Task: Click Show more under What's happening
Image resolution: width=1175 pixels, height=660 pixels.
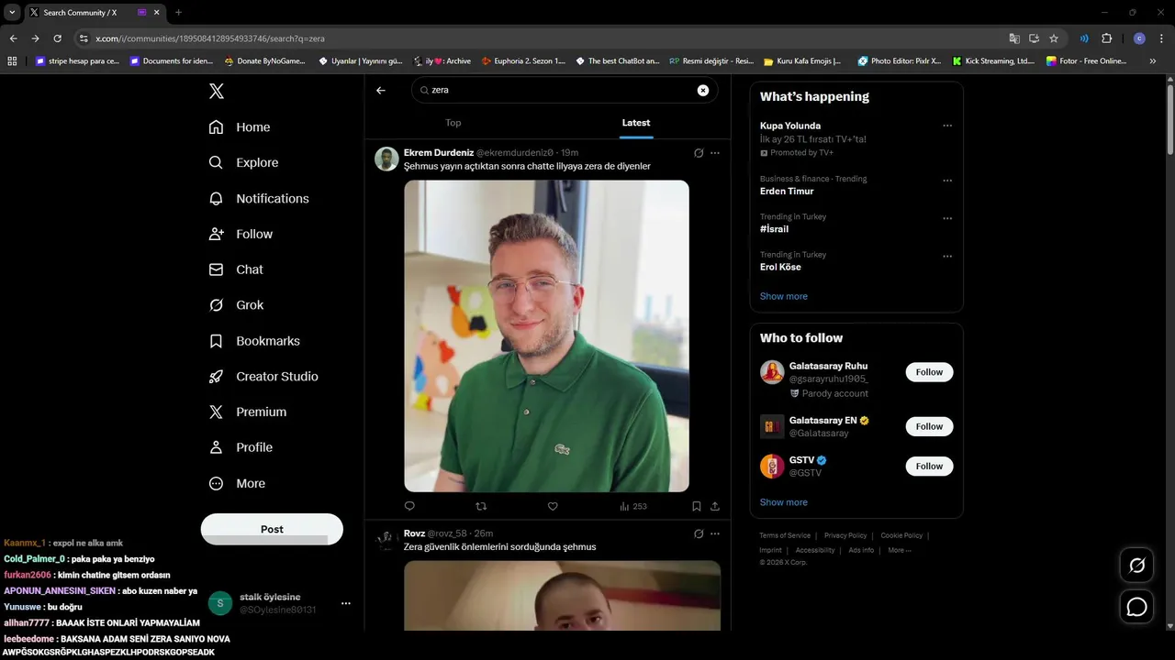Action: pos(784,296)
